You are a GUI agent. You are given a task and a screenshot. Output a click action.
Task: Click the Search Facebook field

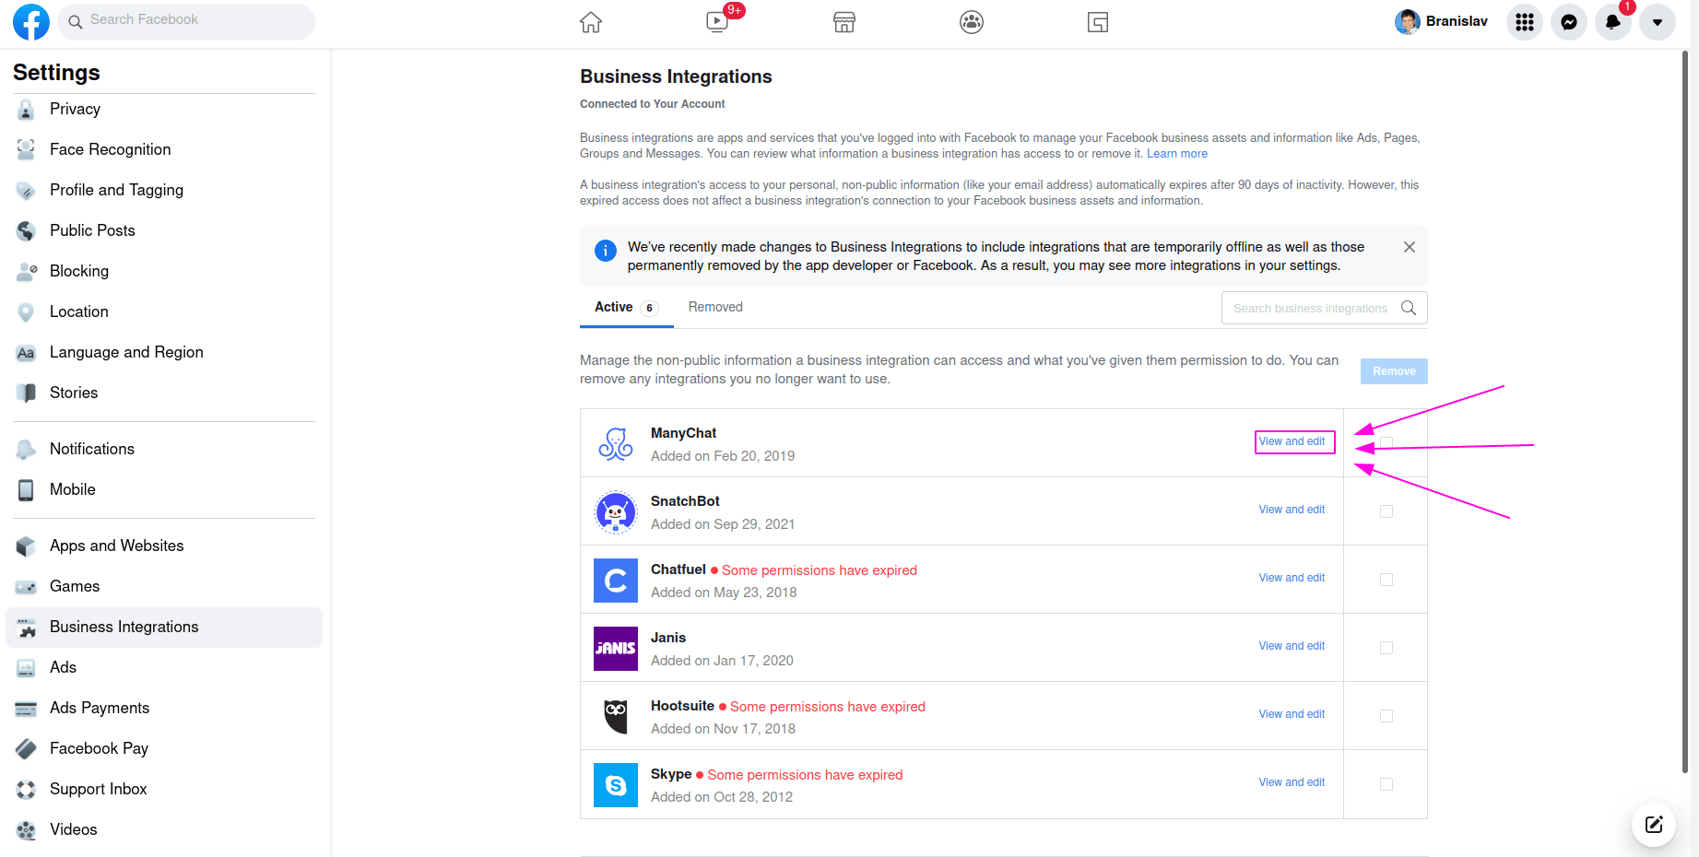click(x=186, y=20)
